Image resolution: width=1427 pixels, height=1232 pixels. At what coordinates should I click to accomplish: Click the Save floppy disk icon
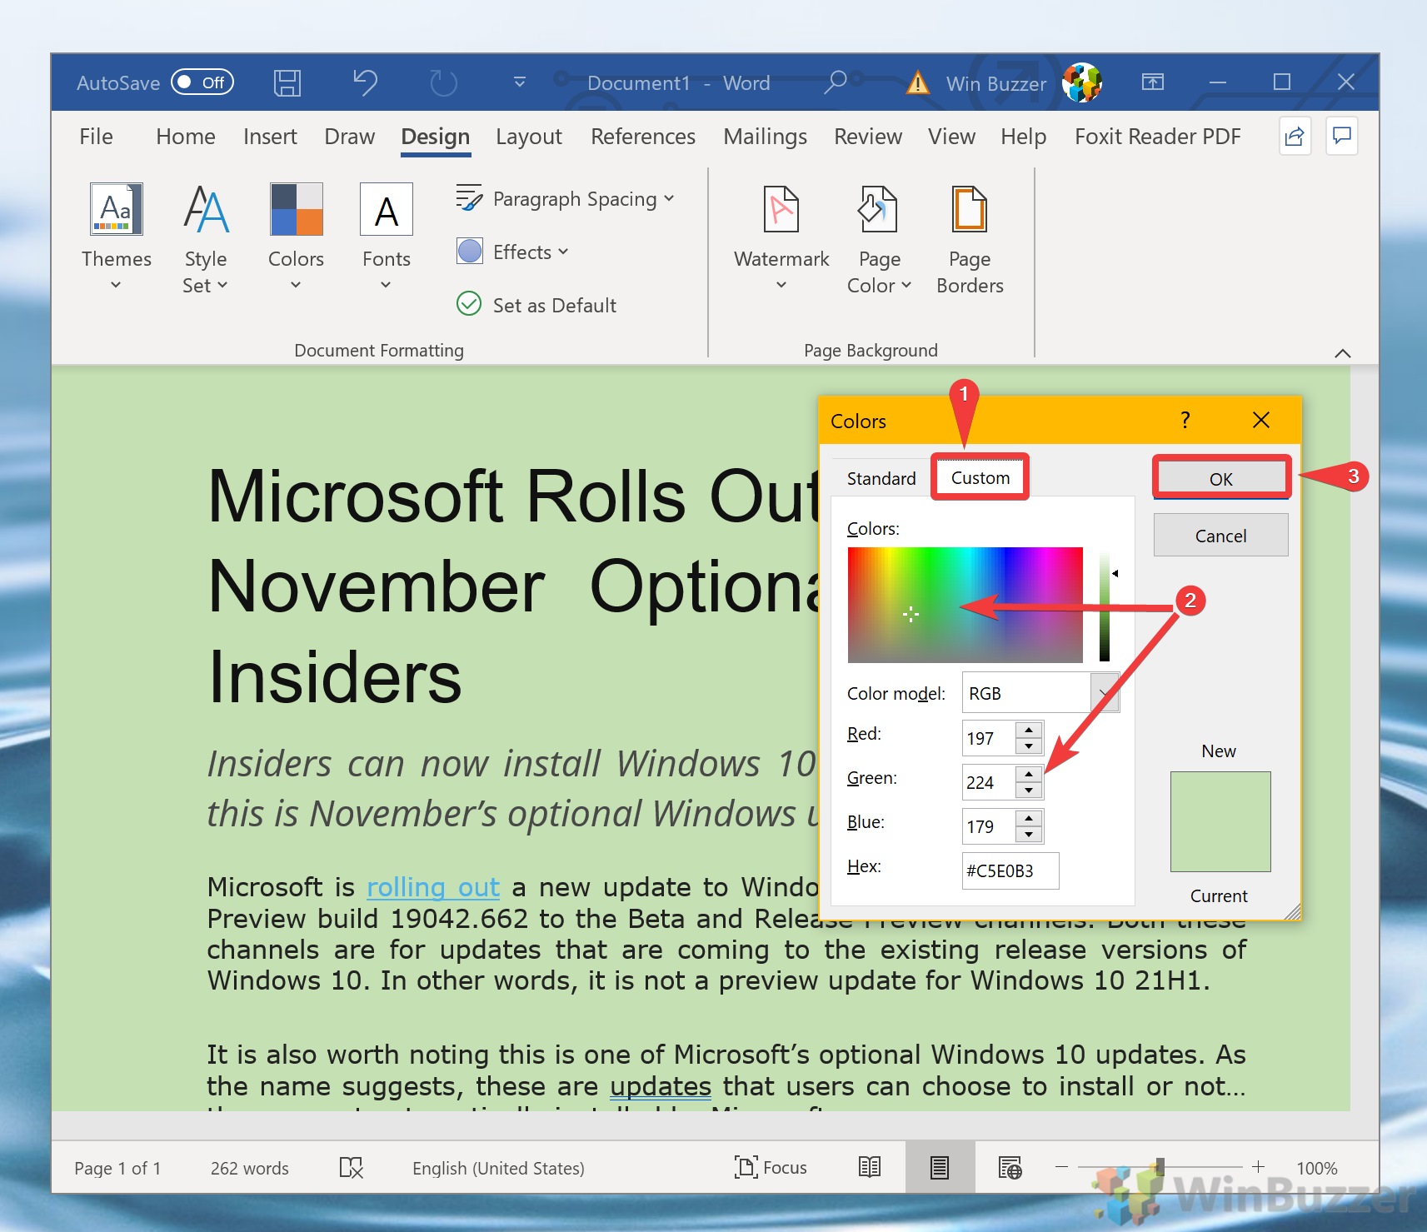pyautogui.click(x=287, y=82)
